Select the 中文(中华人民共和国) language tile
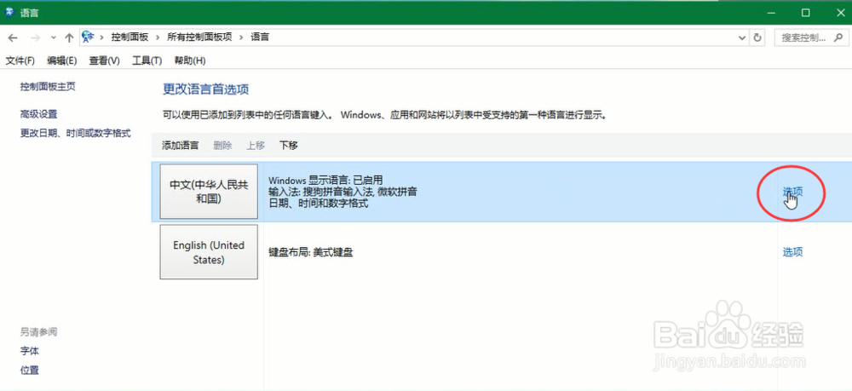Viewport: 852px width, 391px height. 209,192
